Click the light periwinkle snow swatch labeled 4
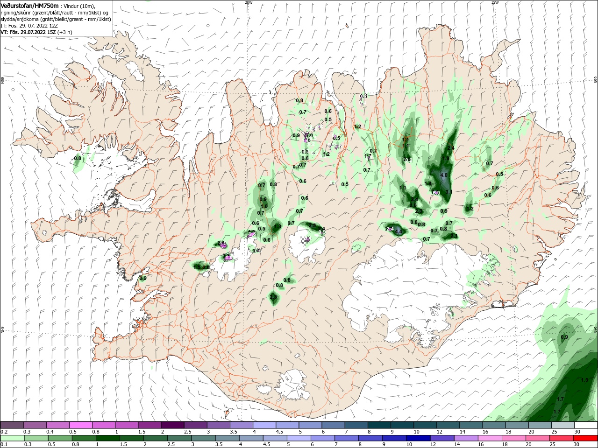The height and width of the screenshot is (448, 598). (x=264, y=425)
